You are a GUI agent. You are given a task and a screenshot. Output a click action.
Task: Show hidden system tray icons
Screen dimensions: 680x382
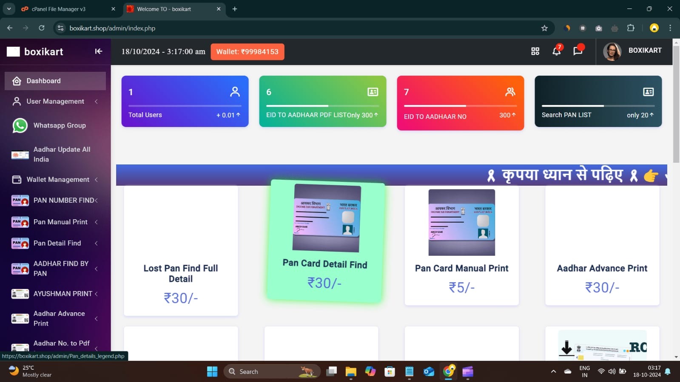[x=553, y=372]
